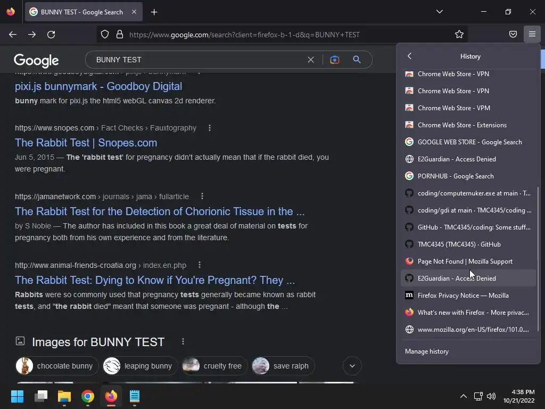Screen dimensions: 545x409
Task: Search by image using the camera icon
Action: click(x=334, y=60)
